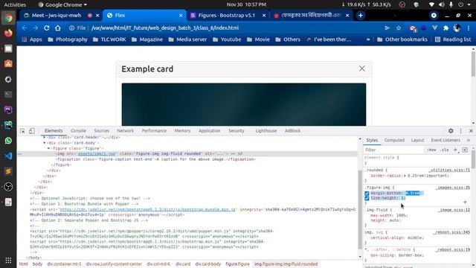Click the volume icon in the top bar
Image resolution: width=476 pixels, height=268 pixels.
(441, 4)
